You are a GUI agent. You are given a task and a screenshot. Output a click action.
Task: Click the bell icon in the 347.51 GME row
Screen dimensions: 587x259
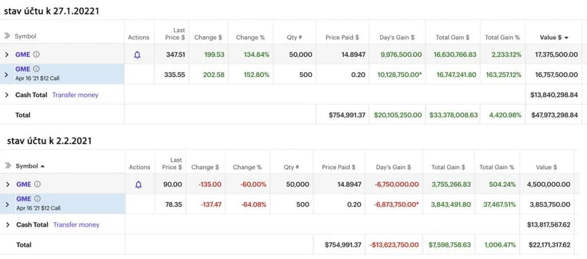click(137, 55)
